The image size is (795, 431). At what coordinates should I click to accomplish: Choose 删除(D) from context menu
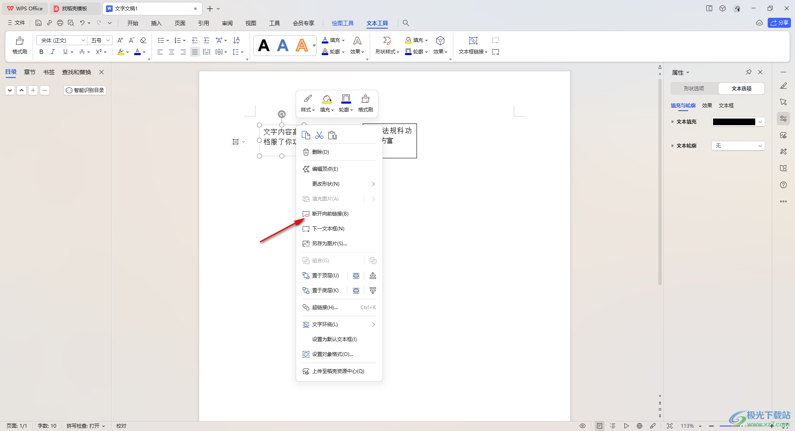(x=339, y=152)
